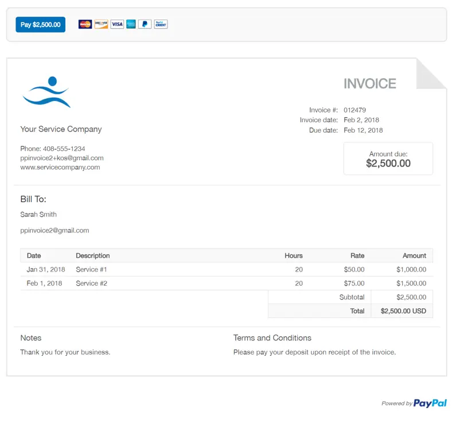Click the Bill To heading
456x423 pixels.
tap(33, 199)
